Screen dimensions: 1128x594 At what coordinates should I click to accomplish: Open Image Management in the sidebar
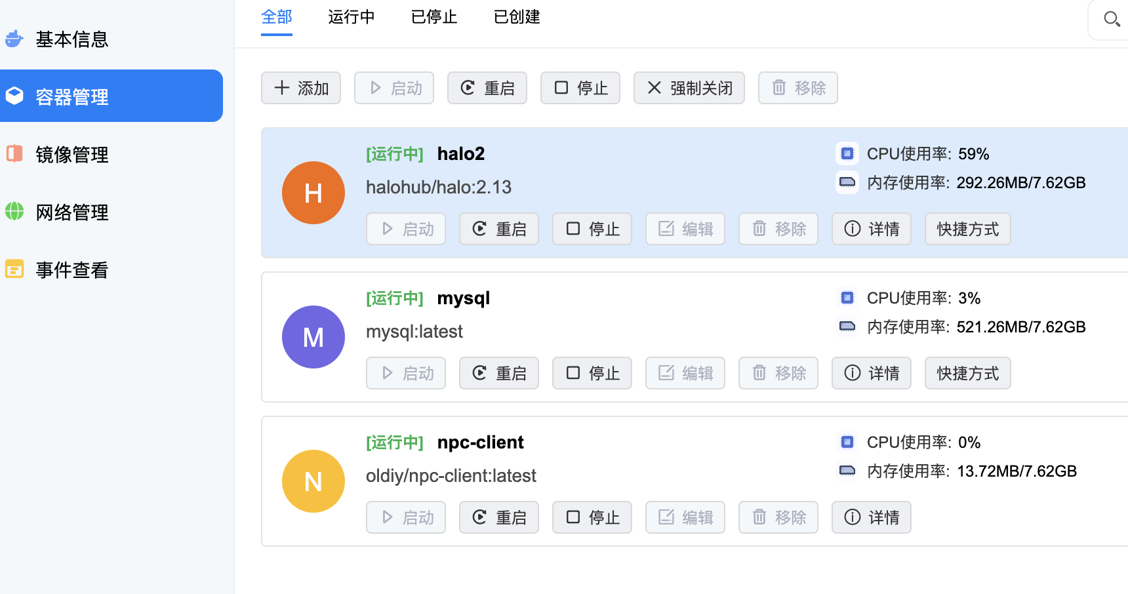(x=71, y=155)
